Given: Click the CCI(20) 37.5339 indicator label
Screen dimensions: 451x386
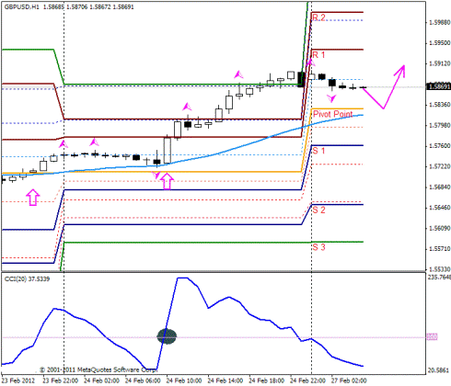Looking at the screenshot, I should pos(27,279).
